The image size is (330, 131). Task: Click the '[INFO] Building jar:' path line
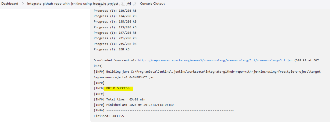(x=207, y=71)
